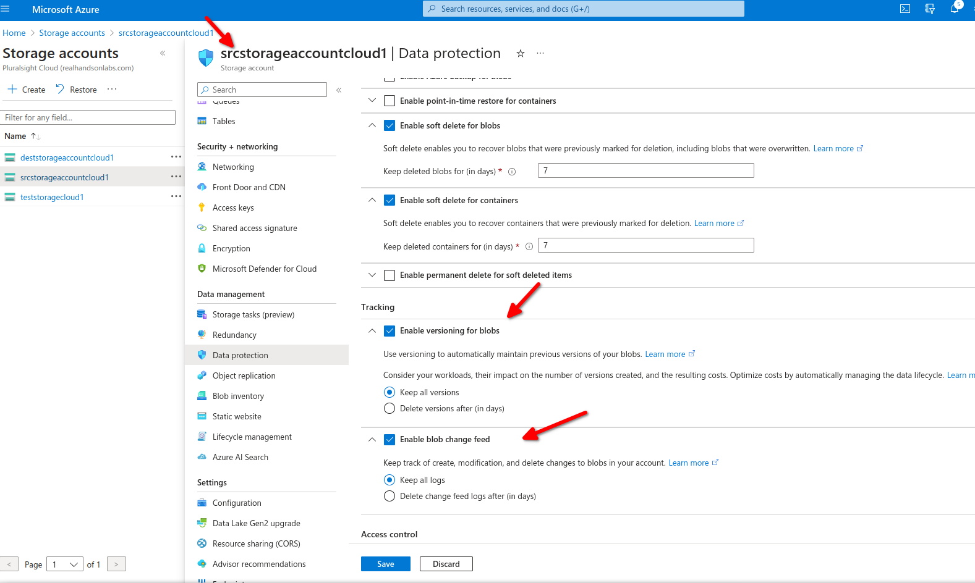Click info icon beside Keep deleted blobs

pyautogui.click(x=512, y=172)
